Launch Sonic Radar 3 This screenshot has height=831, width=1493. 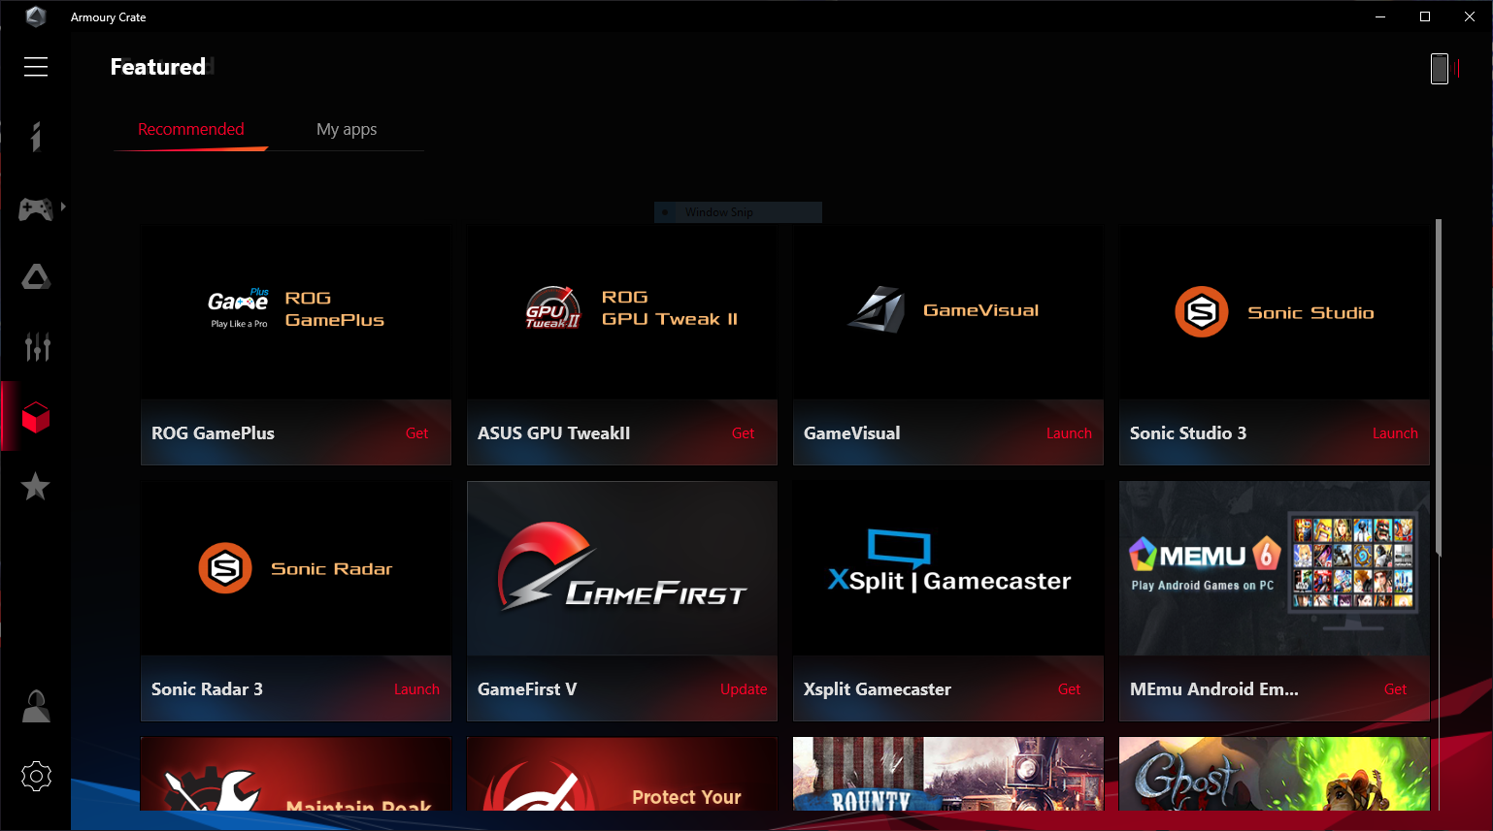[416, 689]
